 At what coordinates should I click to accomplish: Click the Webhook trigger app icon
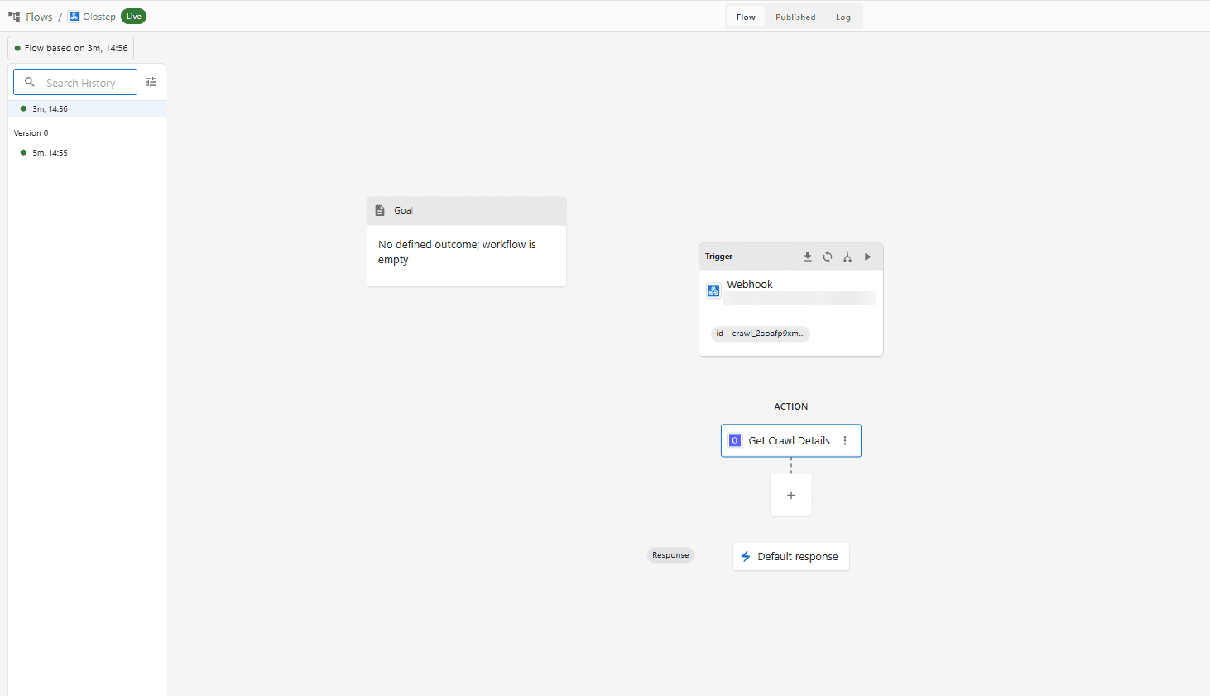coord(713,290)
